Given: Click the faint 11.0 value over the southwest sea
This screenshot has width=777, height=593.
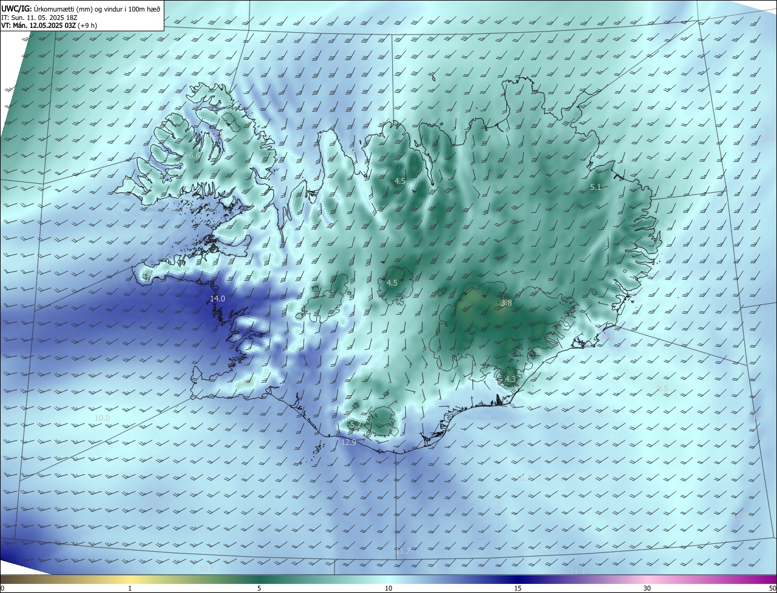Looking at the screenshot, I should [x=154, y=501].
